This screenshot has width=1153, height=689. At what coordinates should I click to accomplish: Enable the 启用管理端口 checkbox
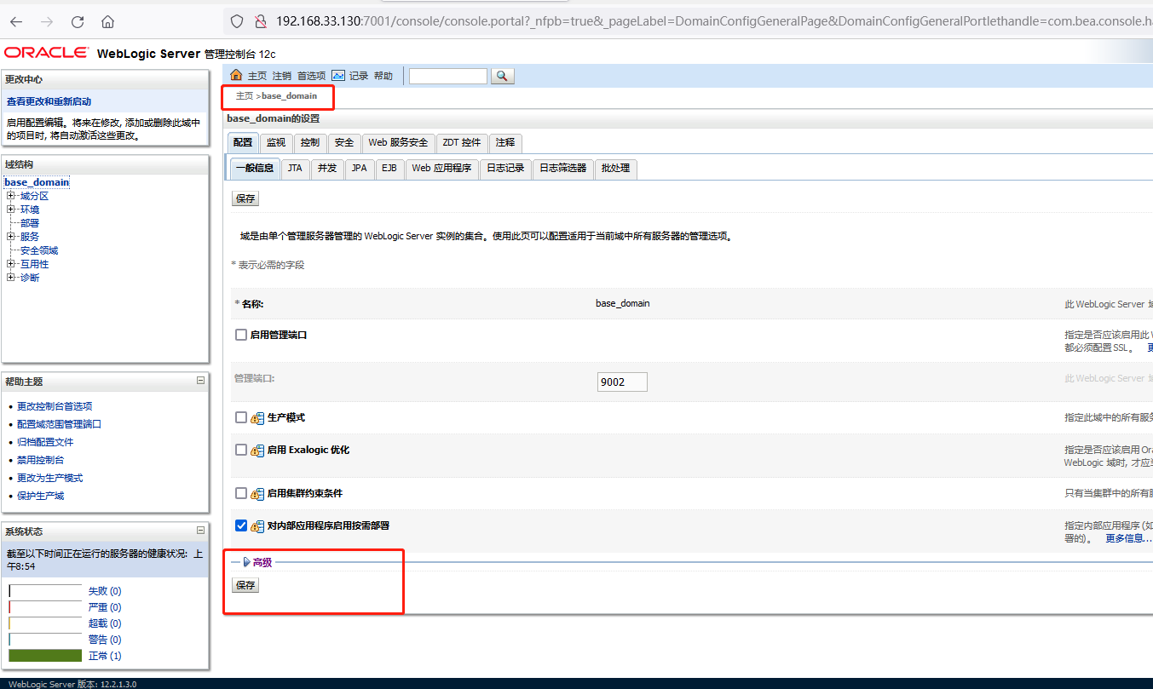click(241, 335)
